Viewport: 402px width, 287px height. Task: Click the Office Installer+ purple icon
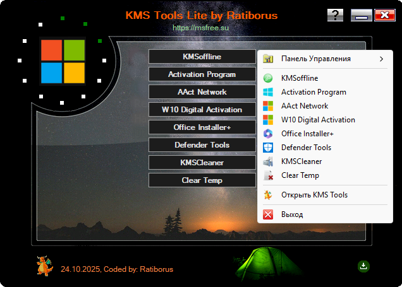point(268,134)
